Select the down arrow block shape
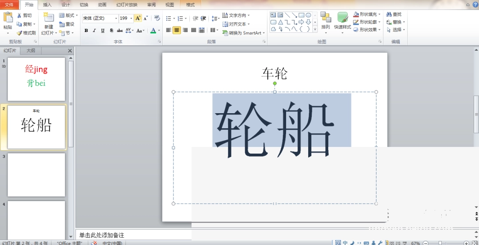The width and height of the screenshot is (479, 245). [308, 22]
